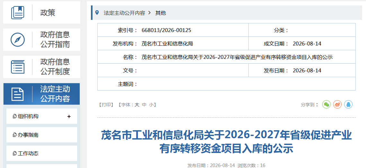
Task: Click the list icon for 政府信息公开制度
Action: (18, 67)
